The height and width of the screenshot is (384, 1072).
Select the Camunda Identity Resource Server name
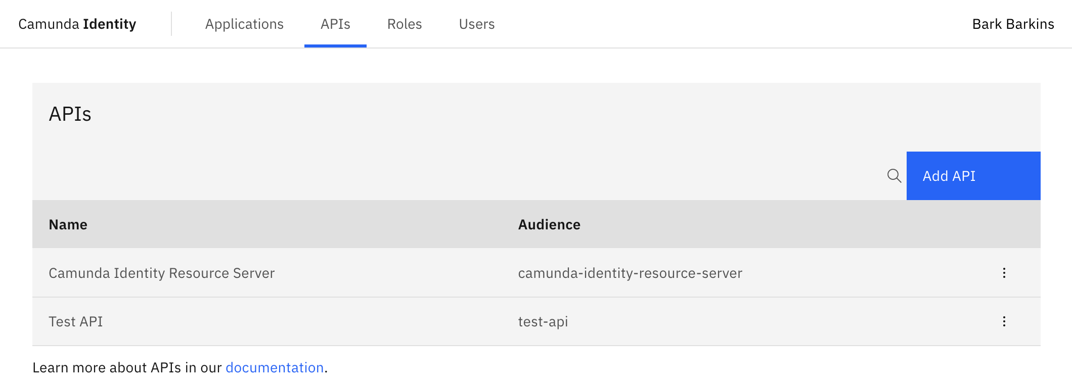pyautogui.click(x=162, y=273)
